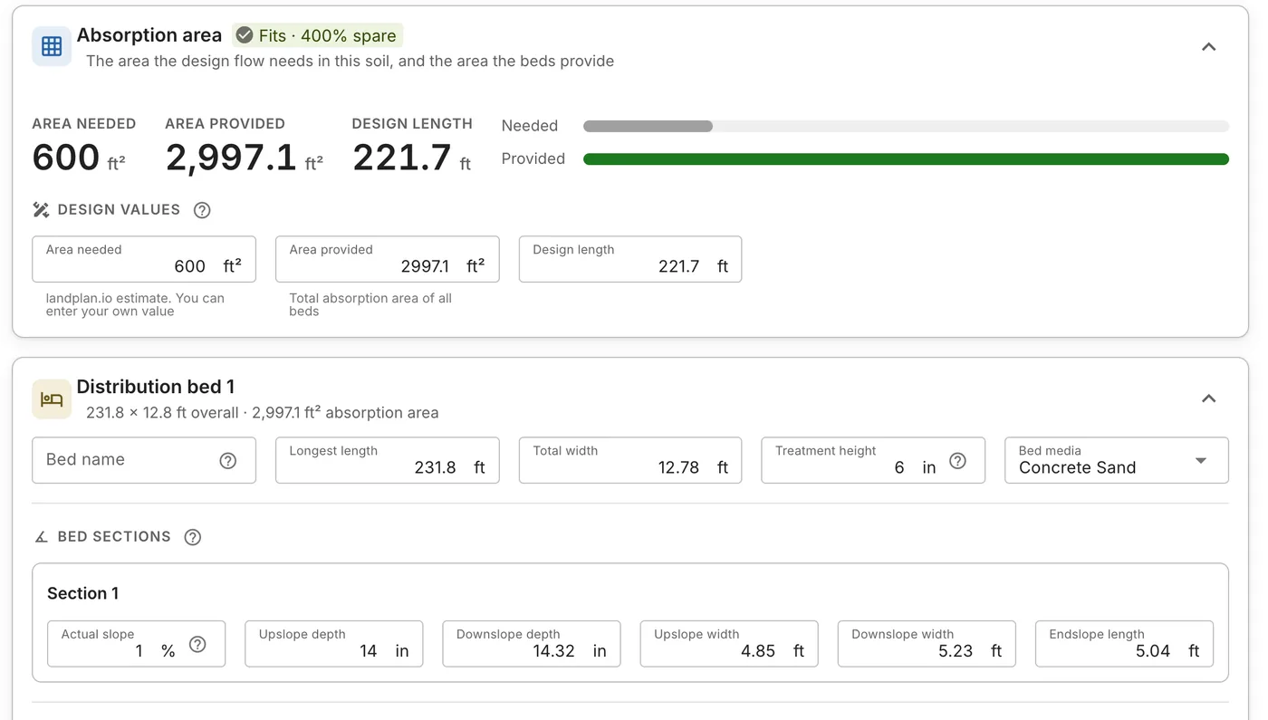Screen dimensions: 1268x720
Task: Open the Bed media Concrete Sand dropdown
Action: point(1117,460)
